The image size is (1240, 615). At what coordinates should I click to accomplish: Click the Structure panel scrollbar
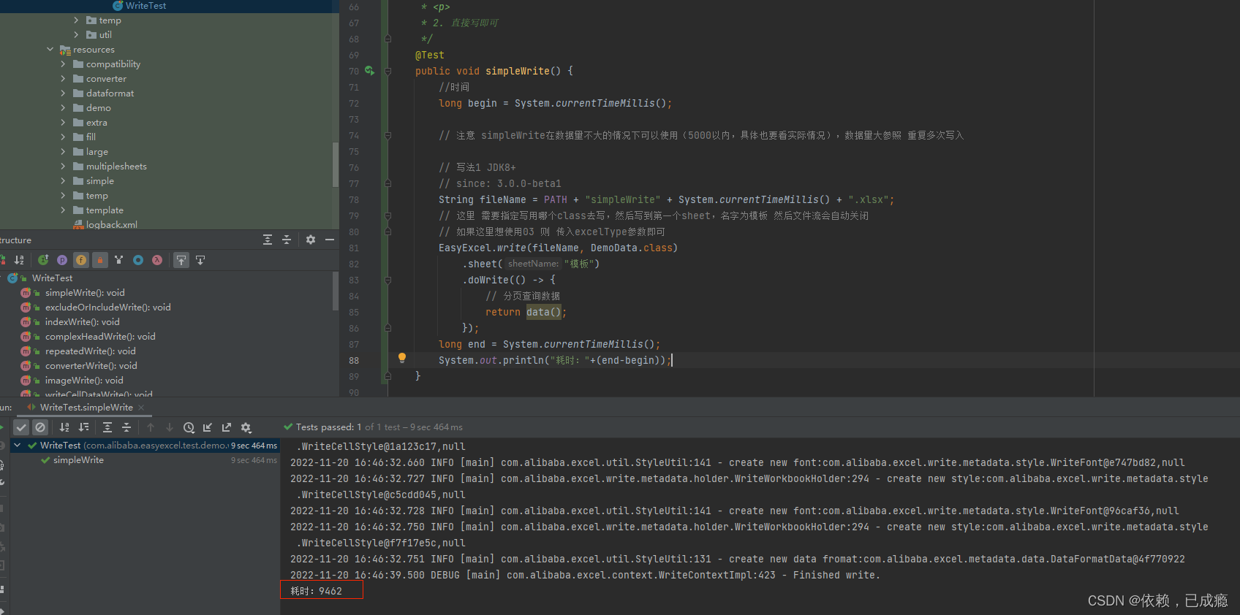pos(336,291)
